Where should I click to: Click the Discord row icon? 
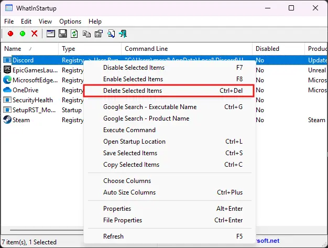coord(7,60)
